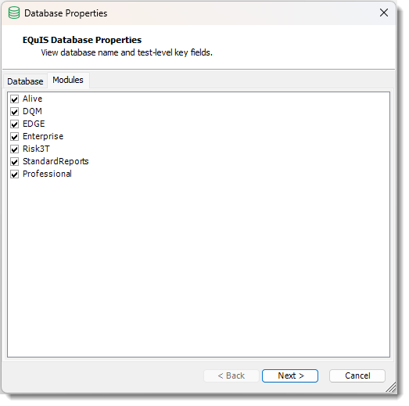Screen dimensions: 409x406
Task: Toggle the Enterprise module checkbox
Action: click(x=15, y=137)
